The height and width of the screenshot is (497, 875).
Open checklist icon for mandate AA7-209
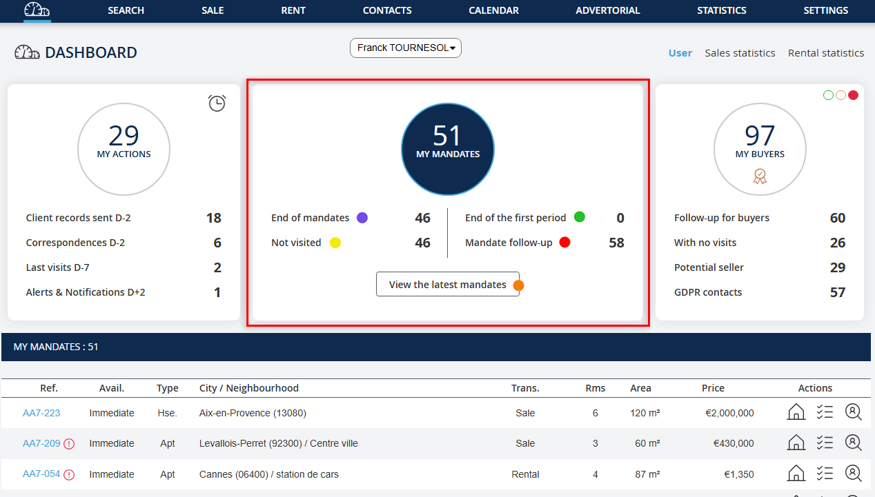[x=825, y=443]
